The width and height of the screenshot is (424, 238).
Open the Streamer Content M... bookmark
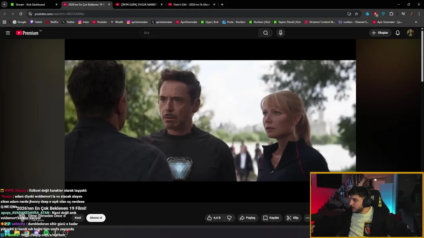320,22
